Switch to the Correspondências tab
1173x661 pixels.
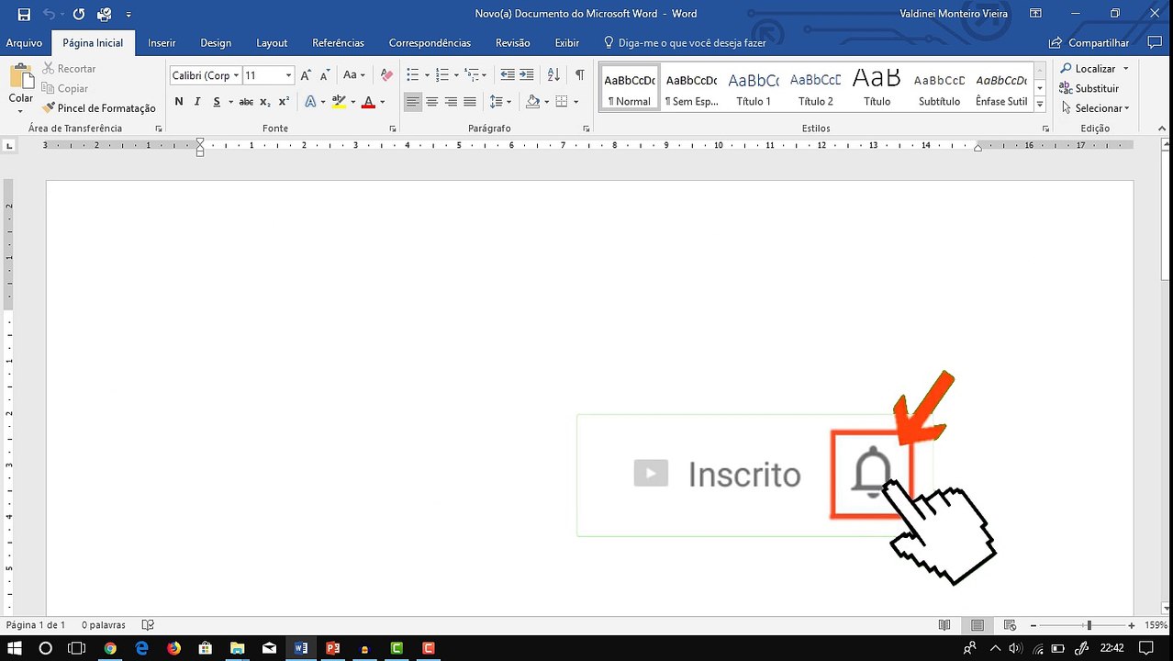430,42
